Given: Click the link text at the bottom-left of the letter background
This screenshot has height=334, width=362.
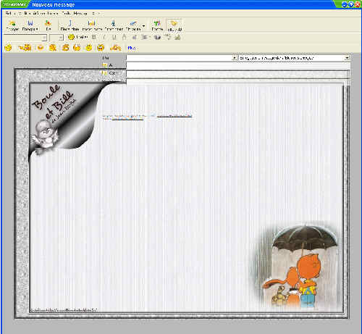Looking at the screenshot, I should coord(64,310).
